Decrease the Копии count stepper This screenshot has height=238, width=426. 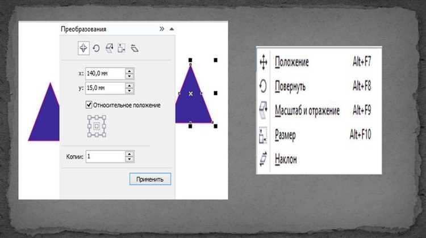point(130,159)
